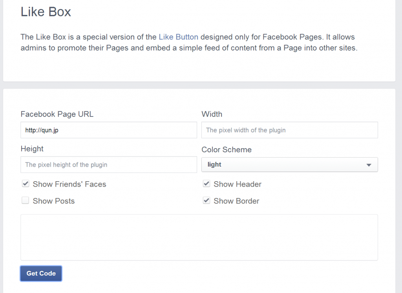Screen dimensions: 402x293
Task: Click the empty plugin preview box
Action: tap(199, 237)
